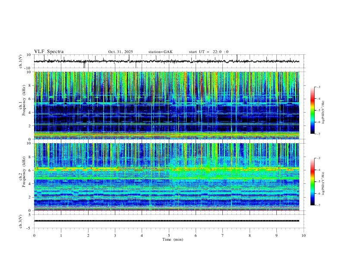Viewport: 342px width, 264px height.
Task: Click the date 'Oct. 31, 2025'
Action: tap(120, 52)
